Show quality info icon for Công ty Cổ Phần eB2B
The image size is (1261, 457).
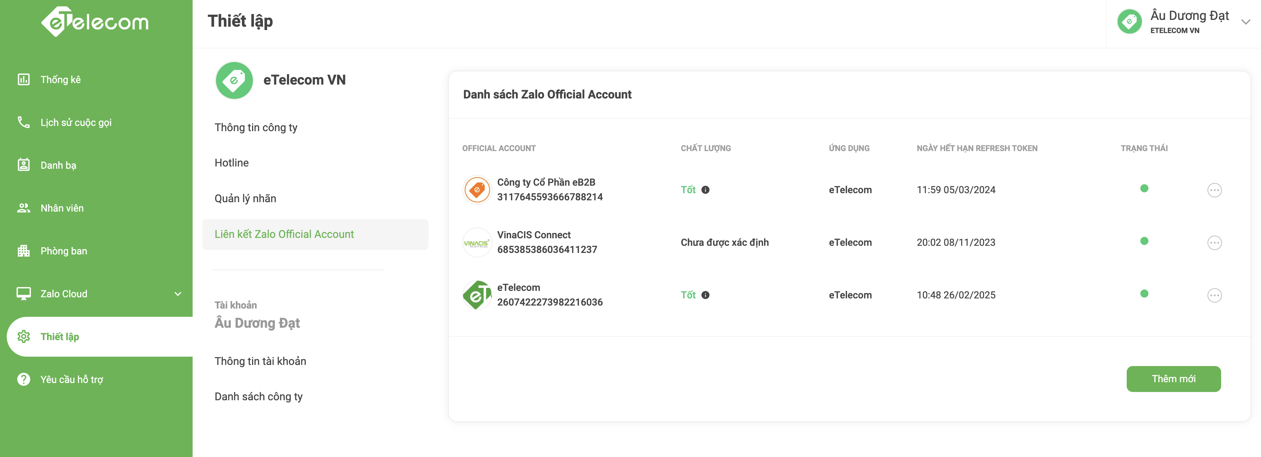705,190
